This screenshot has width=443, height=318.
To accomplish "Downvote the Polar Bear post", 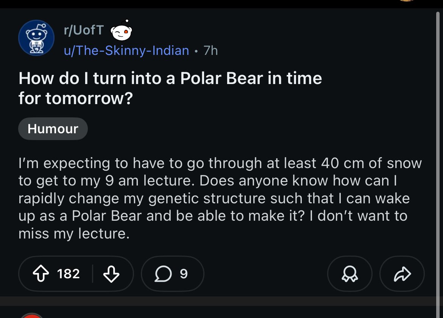I will 111,274.
